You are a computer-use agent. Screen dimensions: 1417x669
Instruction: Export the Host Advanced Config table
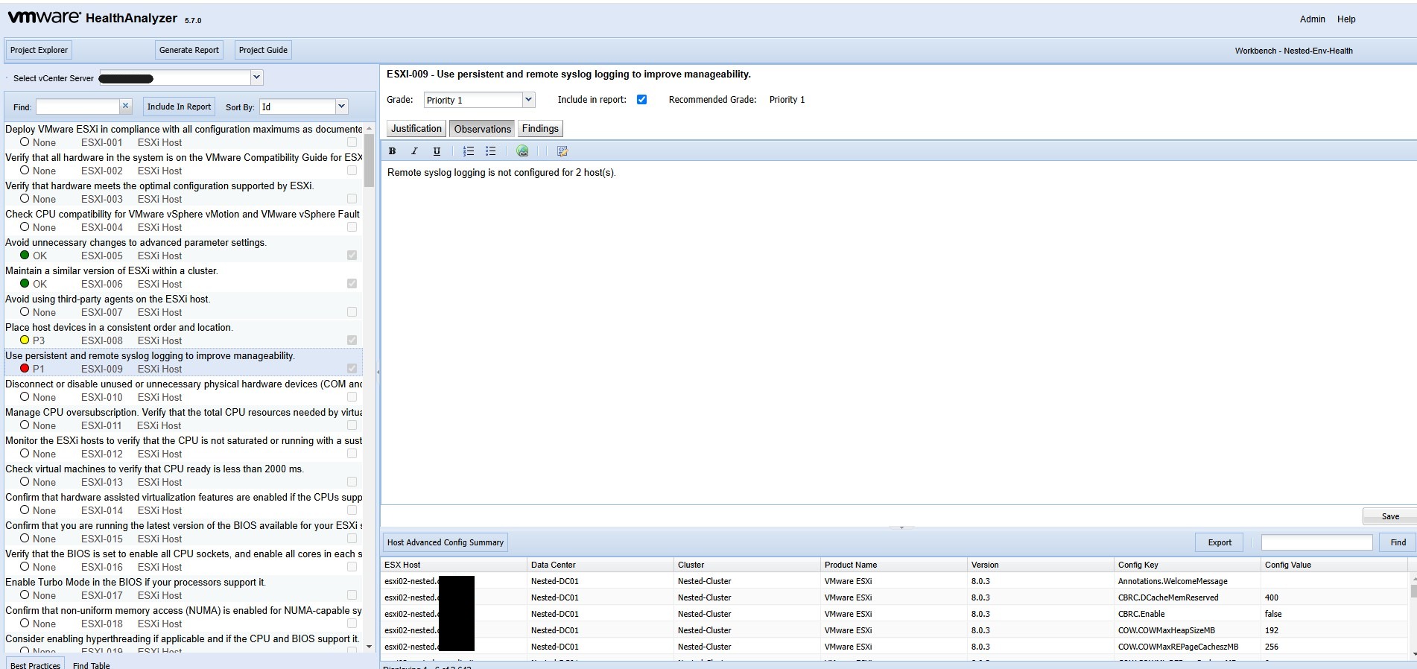1220,542
